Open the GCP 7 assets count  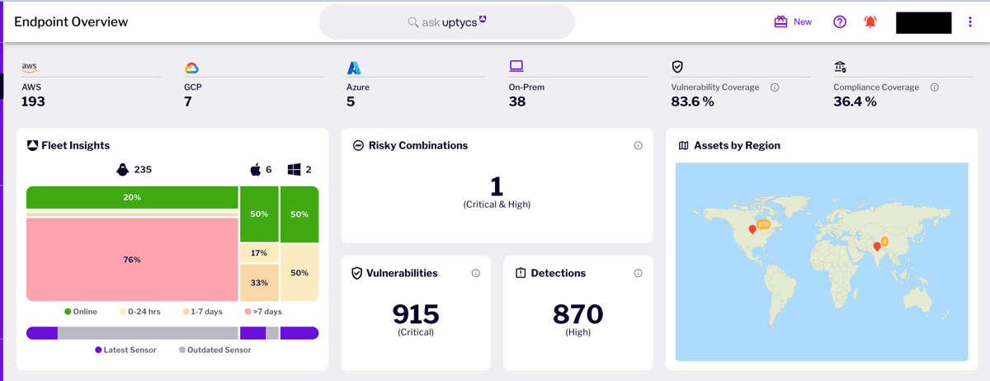(x=187, y=101)
